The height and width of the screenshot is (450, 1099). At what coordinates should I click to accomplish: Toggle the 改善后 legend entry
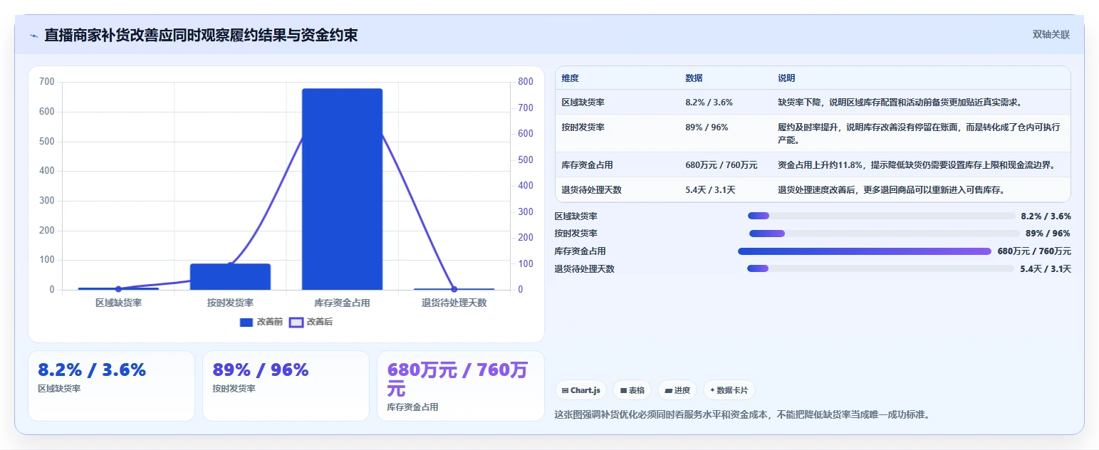pyautogui.click(x=311, y=323)
